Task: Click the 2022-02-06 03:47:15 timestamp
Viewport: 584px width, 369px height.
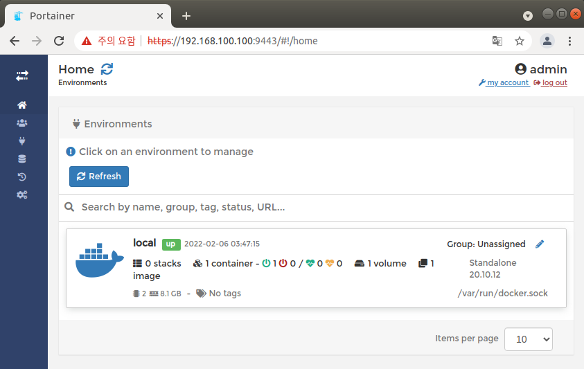Action: click(x=222, y=244)
